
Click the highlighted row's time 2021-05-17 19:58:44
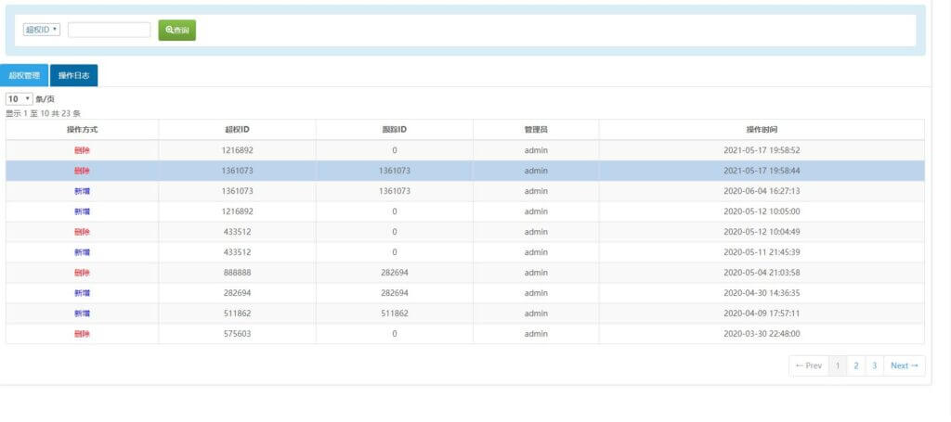[761, 171]
